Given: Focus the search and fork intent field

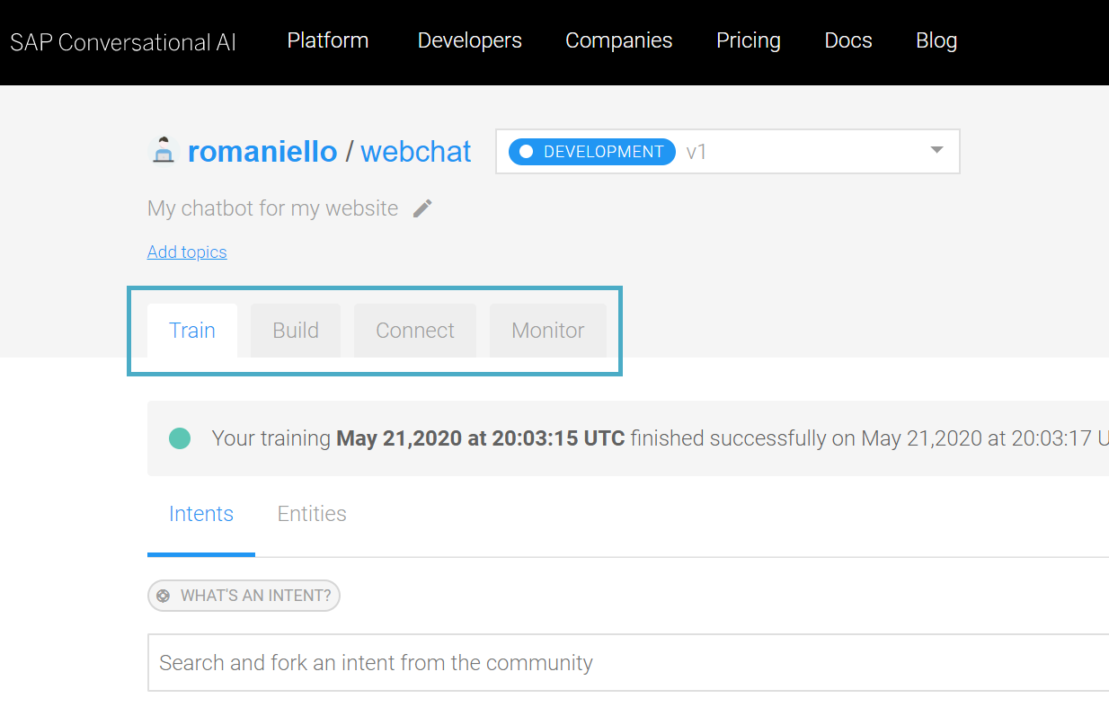Looking at the screenshot, I should point(628,663).
